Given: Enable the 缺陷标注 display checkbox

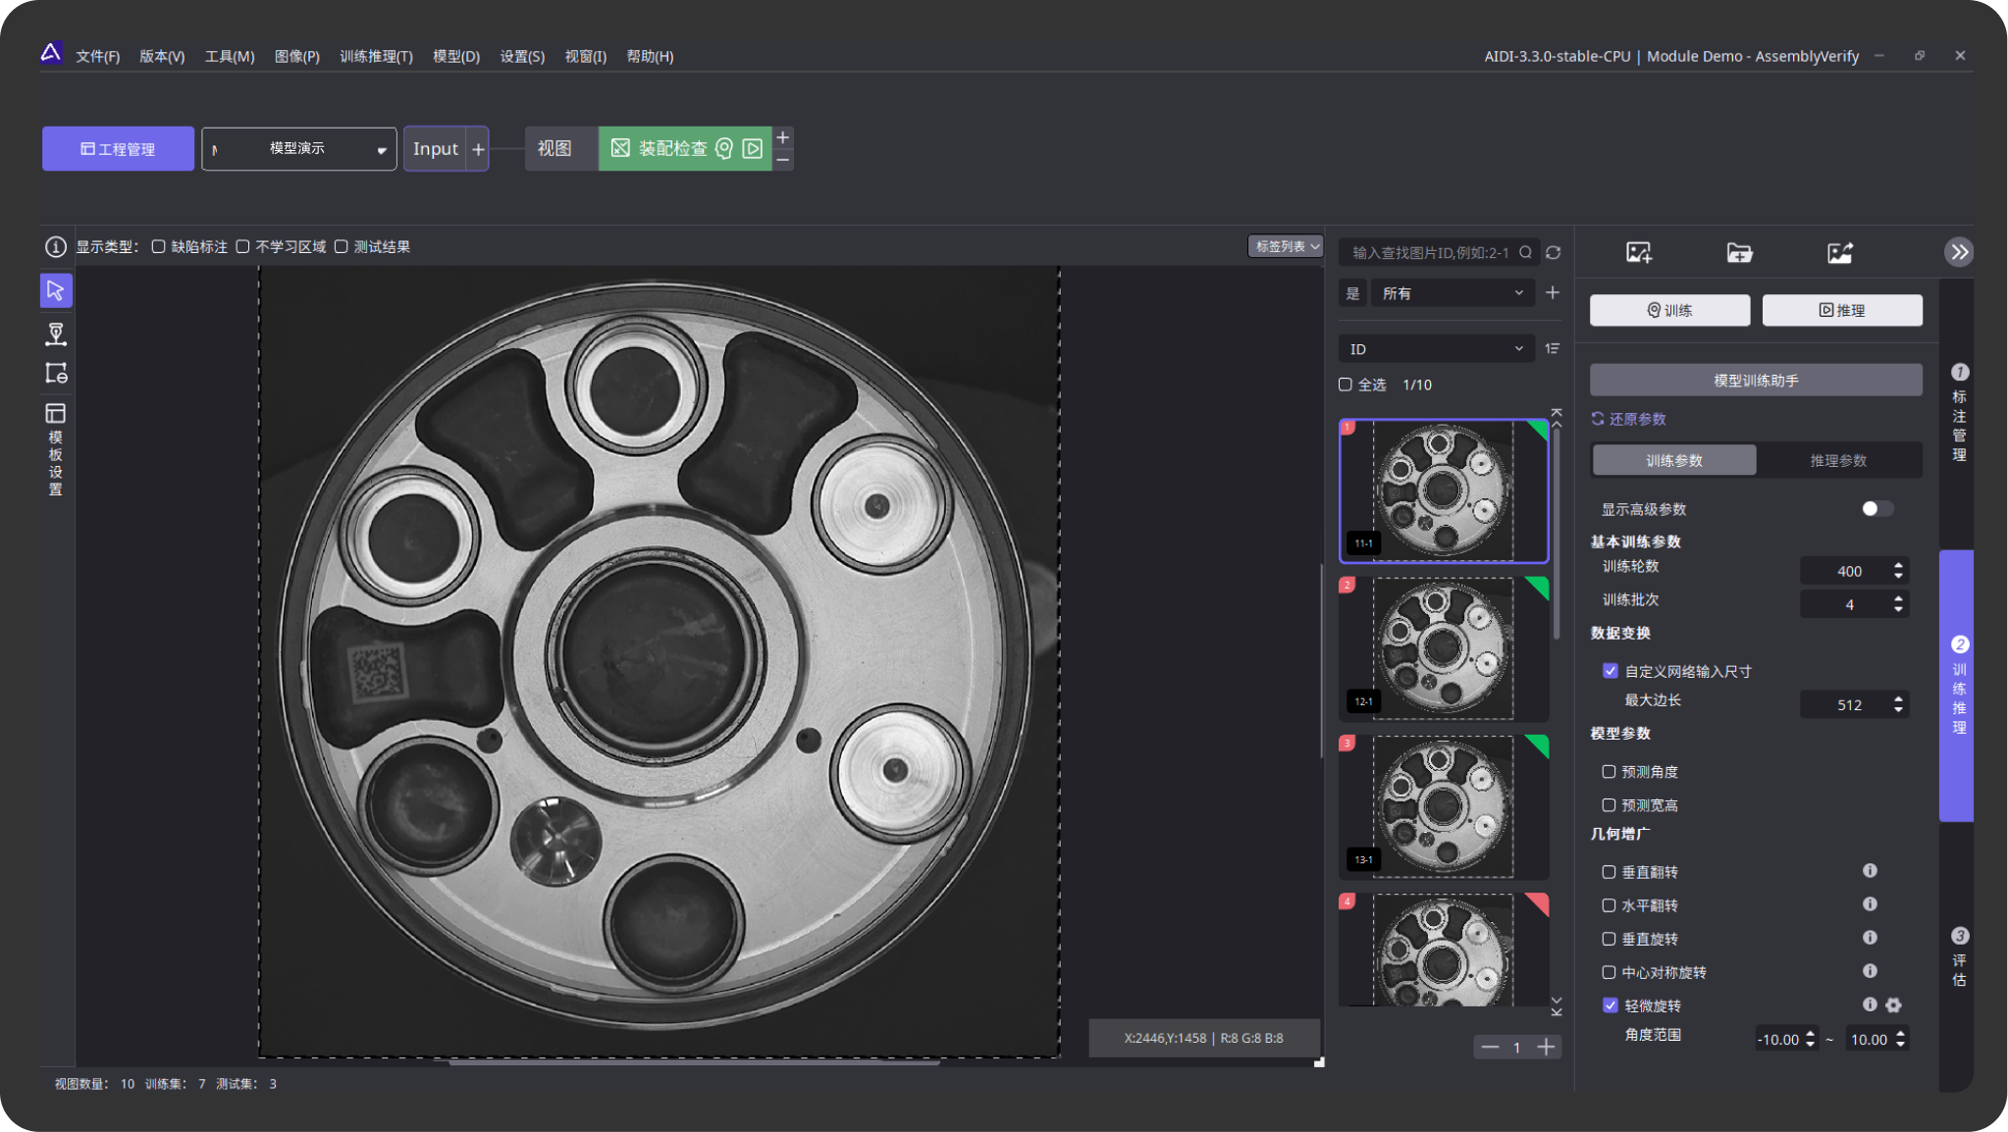Looking at the screenshot, I should pyautogui.click(x=158, y=246).
